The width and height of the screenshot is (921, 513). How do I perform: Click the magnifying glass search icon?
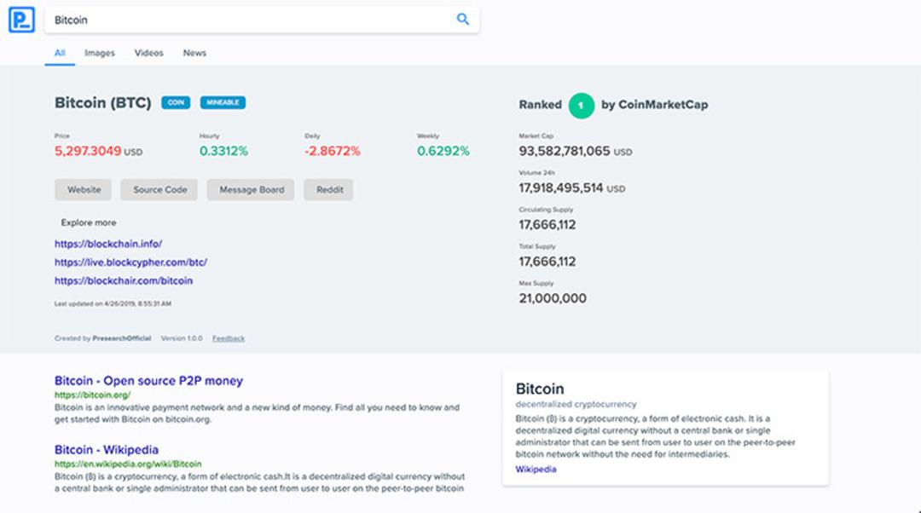click(463, 20)
